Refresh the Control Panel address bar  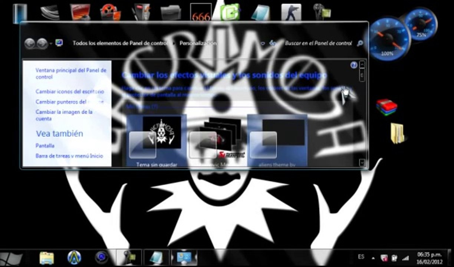point(273,43)
